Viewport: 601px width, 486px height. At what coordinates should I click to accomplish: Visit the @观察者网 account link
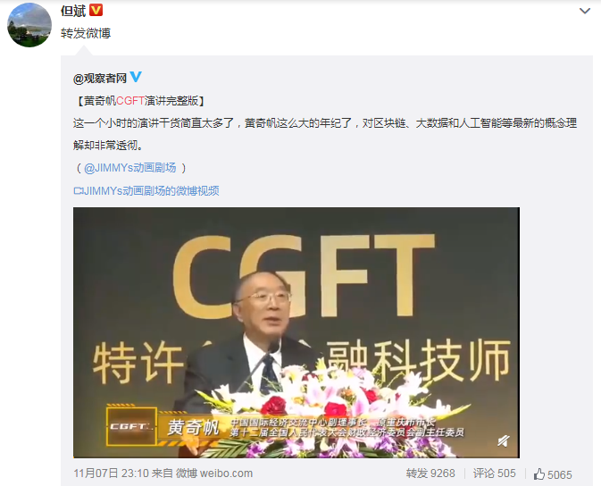click(x=100, y=79)
